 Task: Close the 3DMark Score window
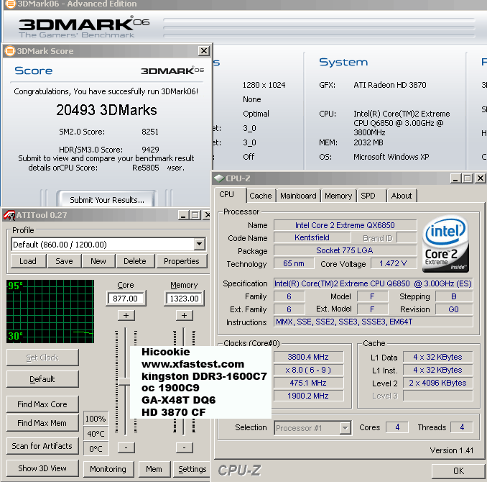click(x=204, y=51)
